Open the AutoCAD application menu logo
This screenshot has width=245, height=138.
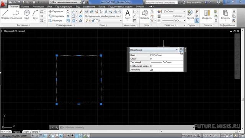pyautogui.click(x=3, y=4)
